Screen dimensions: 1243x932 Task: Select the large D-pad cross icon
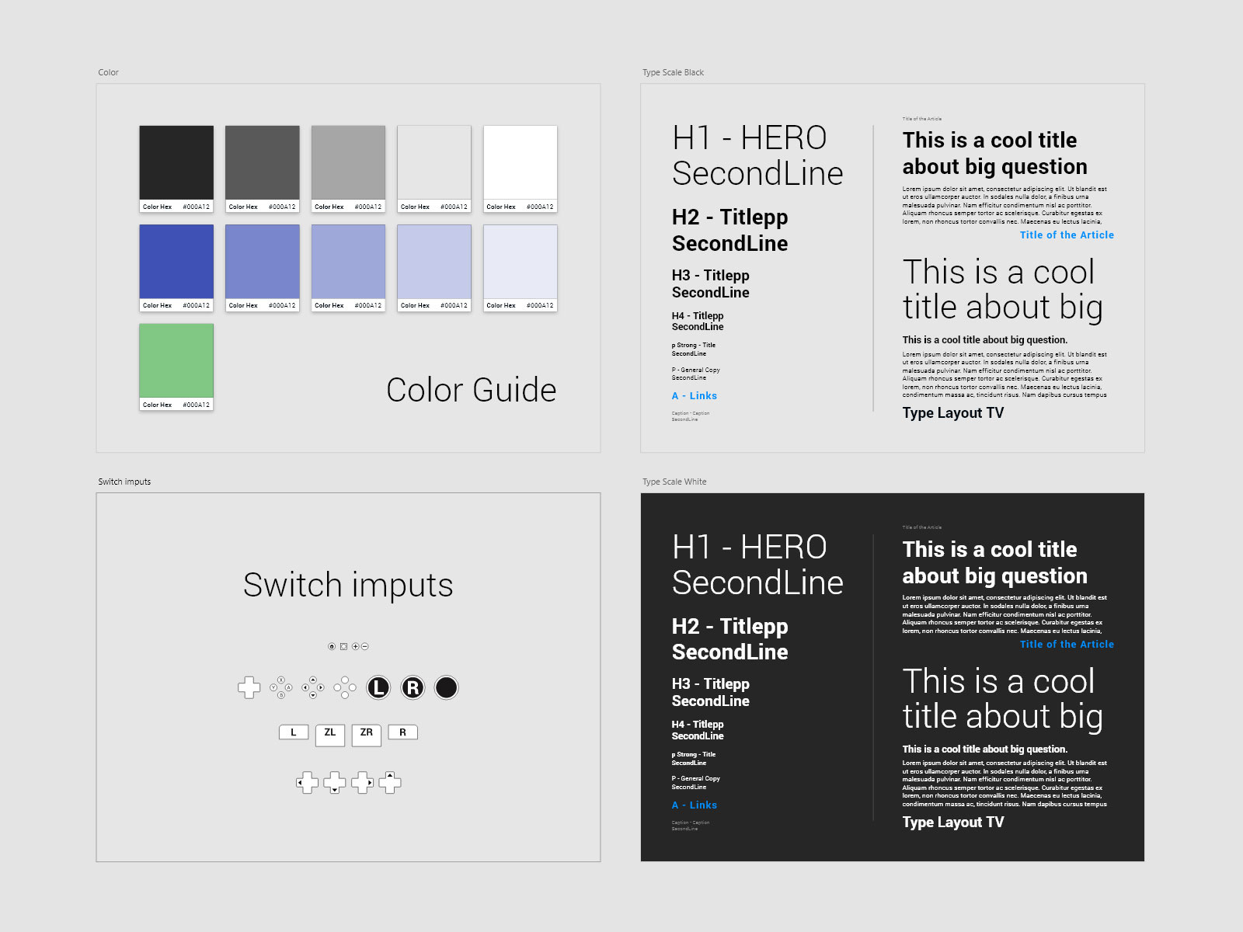pyautogui.click(x=249, y=687)
